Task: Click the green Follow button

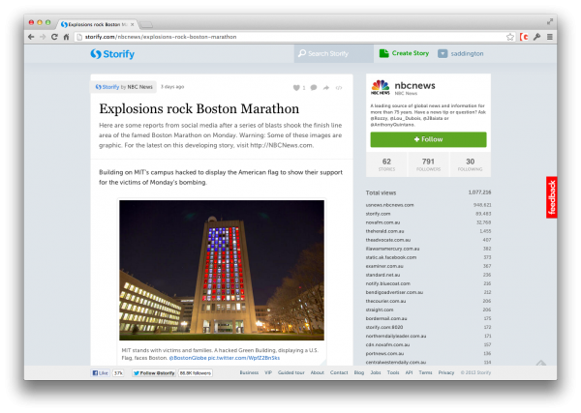Action: [x=428, y=139]
